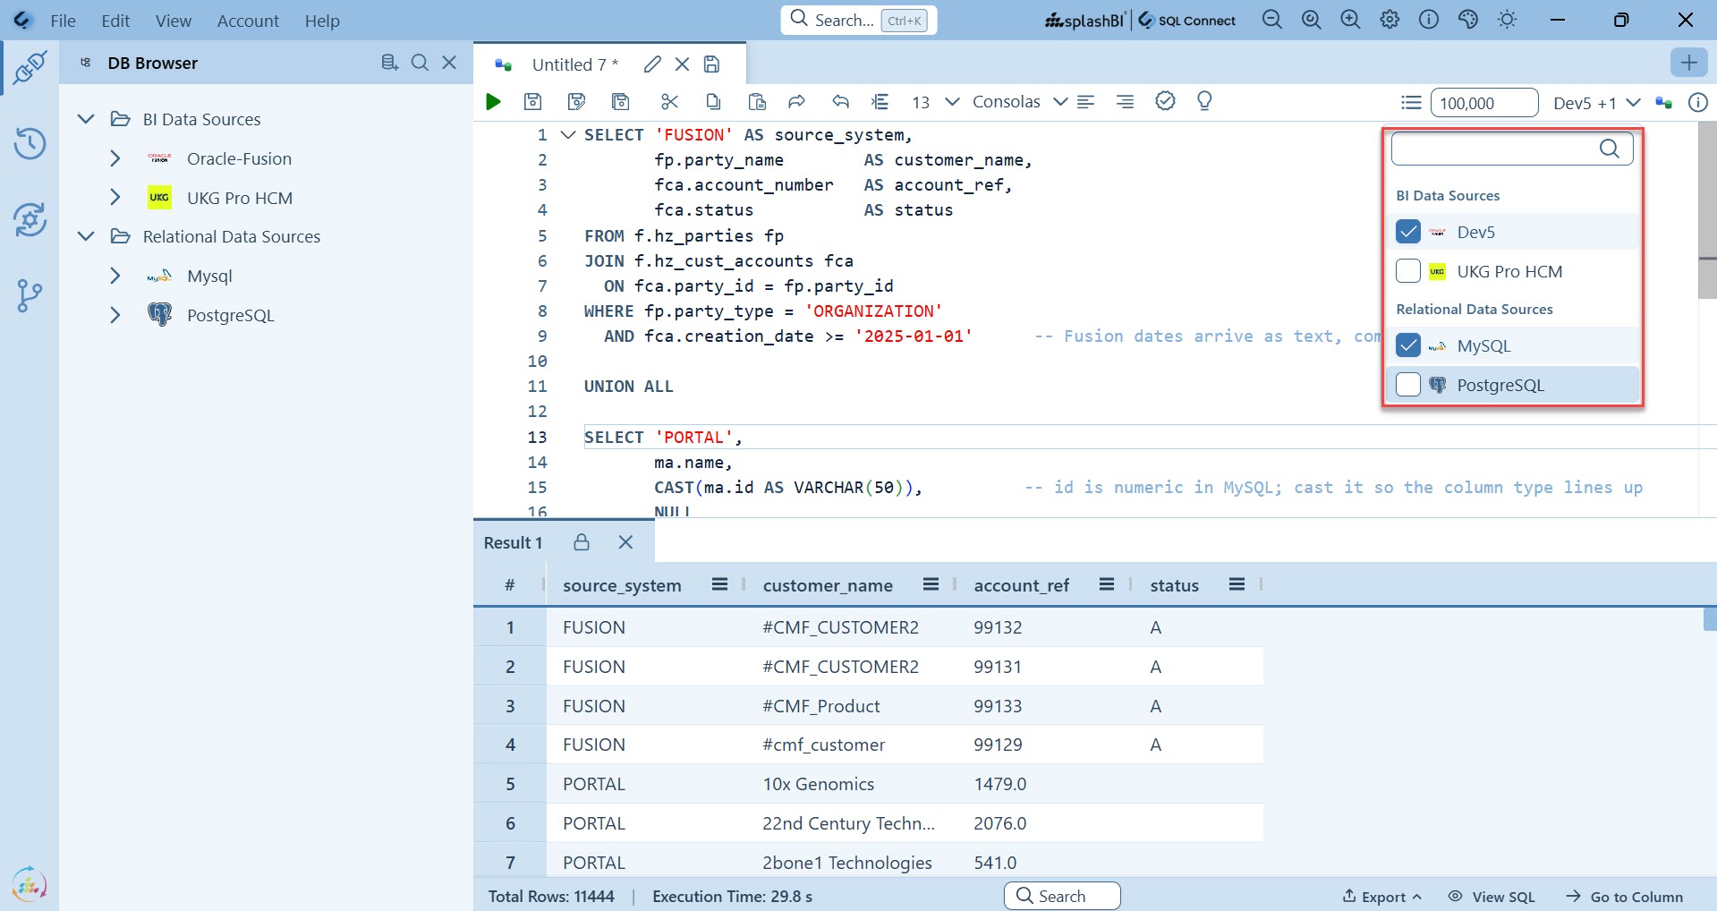
Task: Check the PostgreSQL data source checkbox
Action: click(x=1408, y=385)
